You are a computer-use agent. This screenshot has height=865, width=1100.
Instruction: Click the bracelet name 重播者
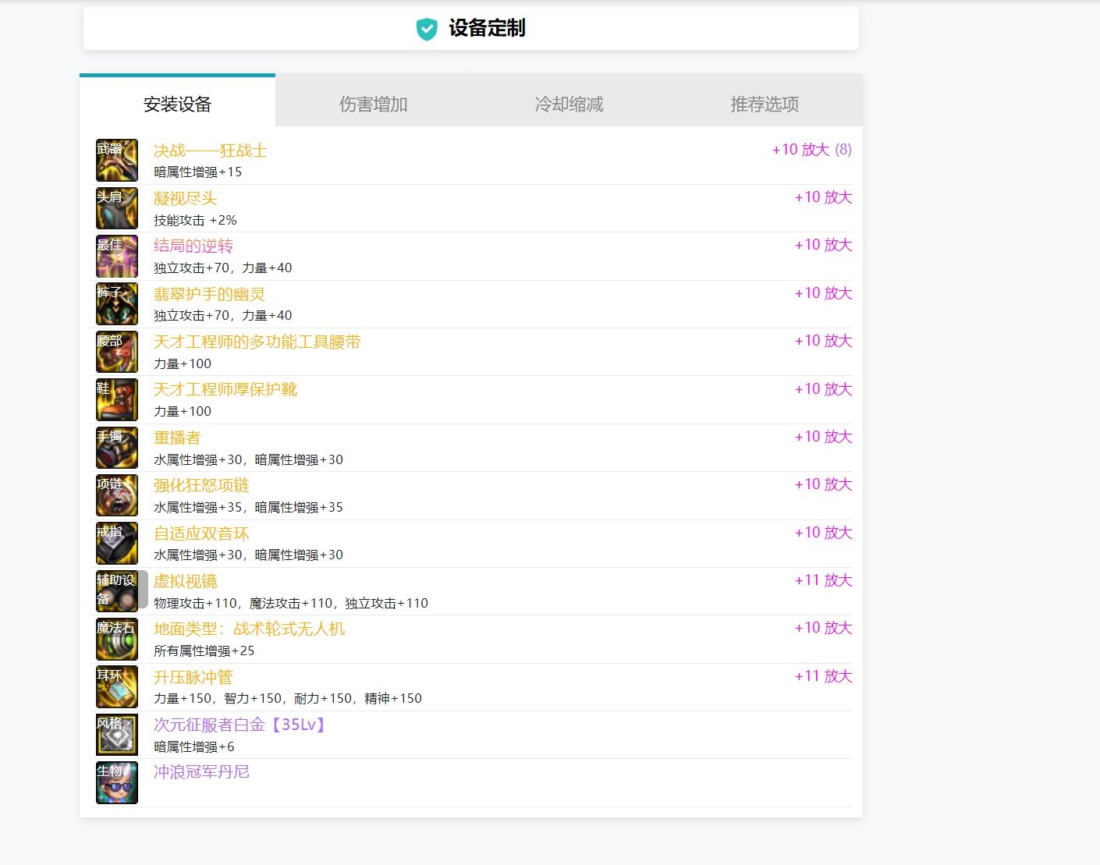177,438
